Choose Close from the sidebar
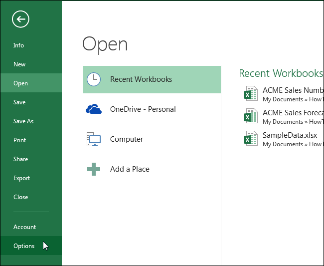324x266 pixels. pos(31,197)
